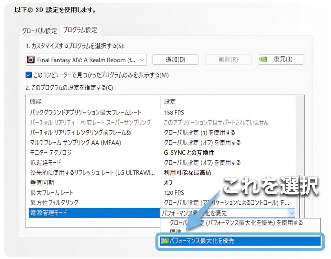This screenshot has height=259, width=331.
Task: Click the settings list vertical scrollbar
Action: (x=300, y=156)
